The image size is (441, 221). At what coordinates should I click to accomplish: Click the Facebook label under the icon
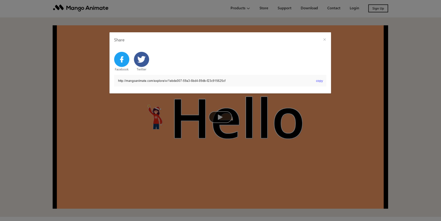click(x=122, y=69)
